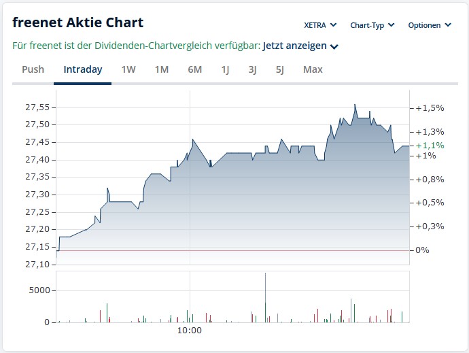Select the 1M timeframe tab

(x=162, y=69)
